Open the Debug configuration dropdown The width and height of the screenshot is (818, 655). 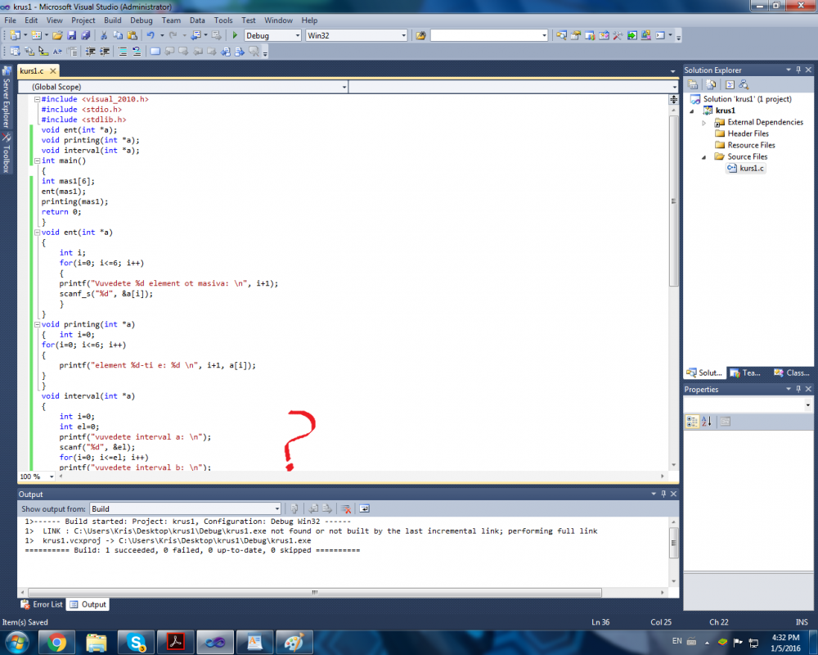[x=298, y=35]
